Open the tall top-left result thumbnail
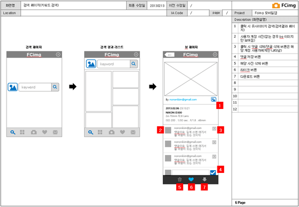The image size is (299, 207). click(98, 91)
